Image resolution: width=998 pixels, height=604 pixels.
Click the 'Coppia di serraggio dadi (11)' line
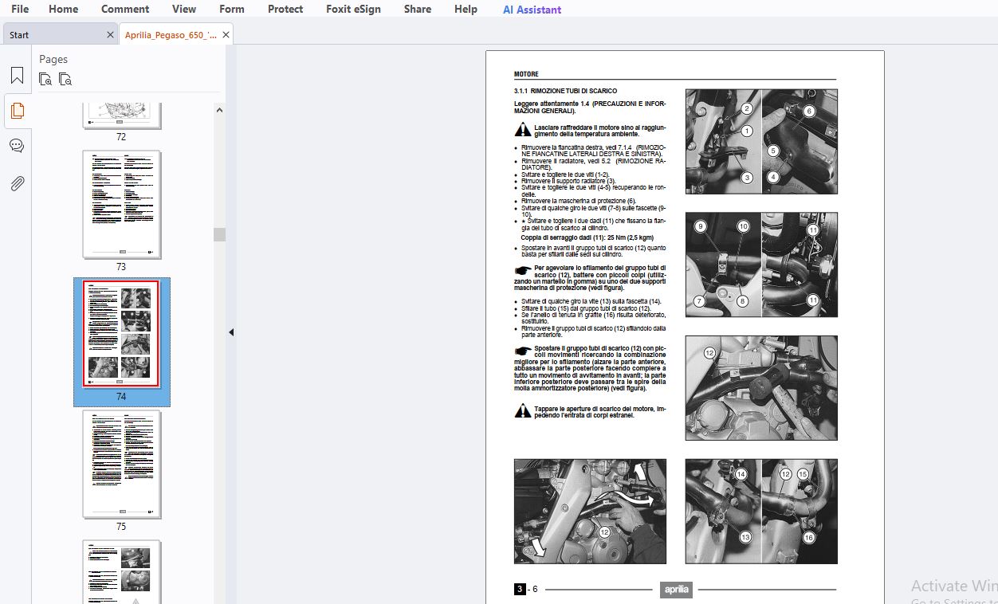587,237
